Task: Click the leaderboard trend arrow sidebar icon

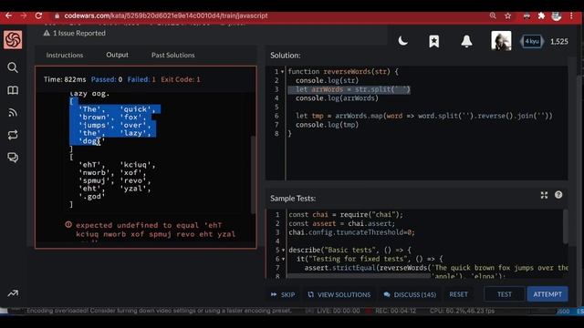Action: click(x=13, y=293)
